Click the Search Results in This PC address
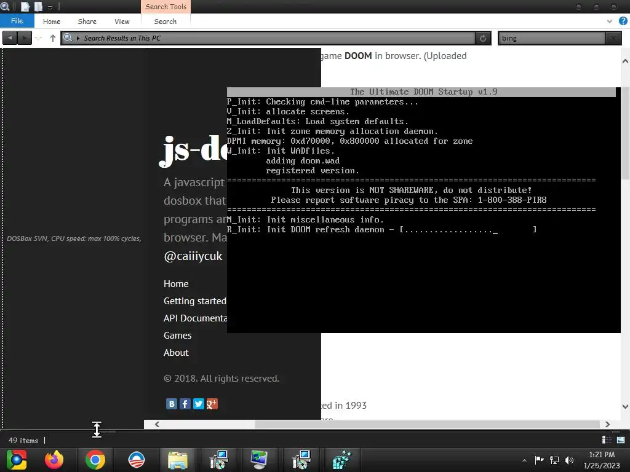Screen dimensions: 630x472 point(122,38)
